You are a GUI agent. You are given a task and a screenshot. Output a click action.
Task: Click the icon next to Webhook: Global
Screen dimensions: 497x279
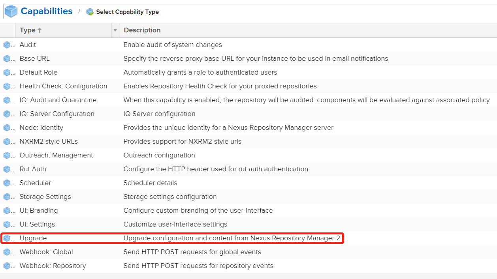7,252
